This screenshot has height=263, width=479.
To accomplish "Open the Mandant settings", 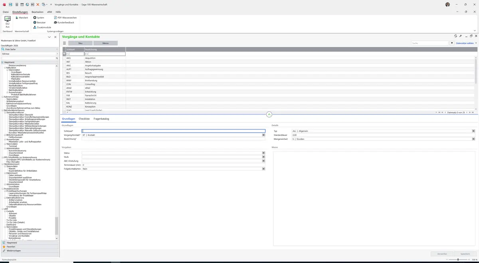I will pos(22,18).
